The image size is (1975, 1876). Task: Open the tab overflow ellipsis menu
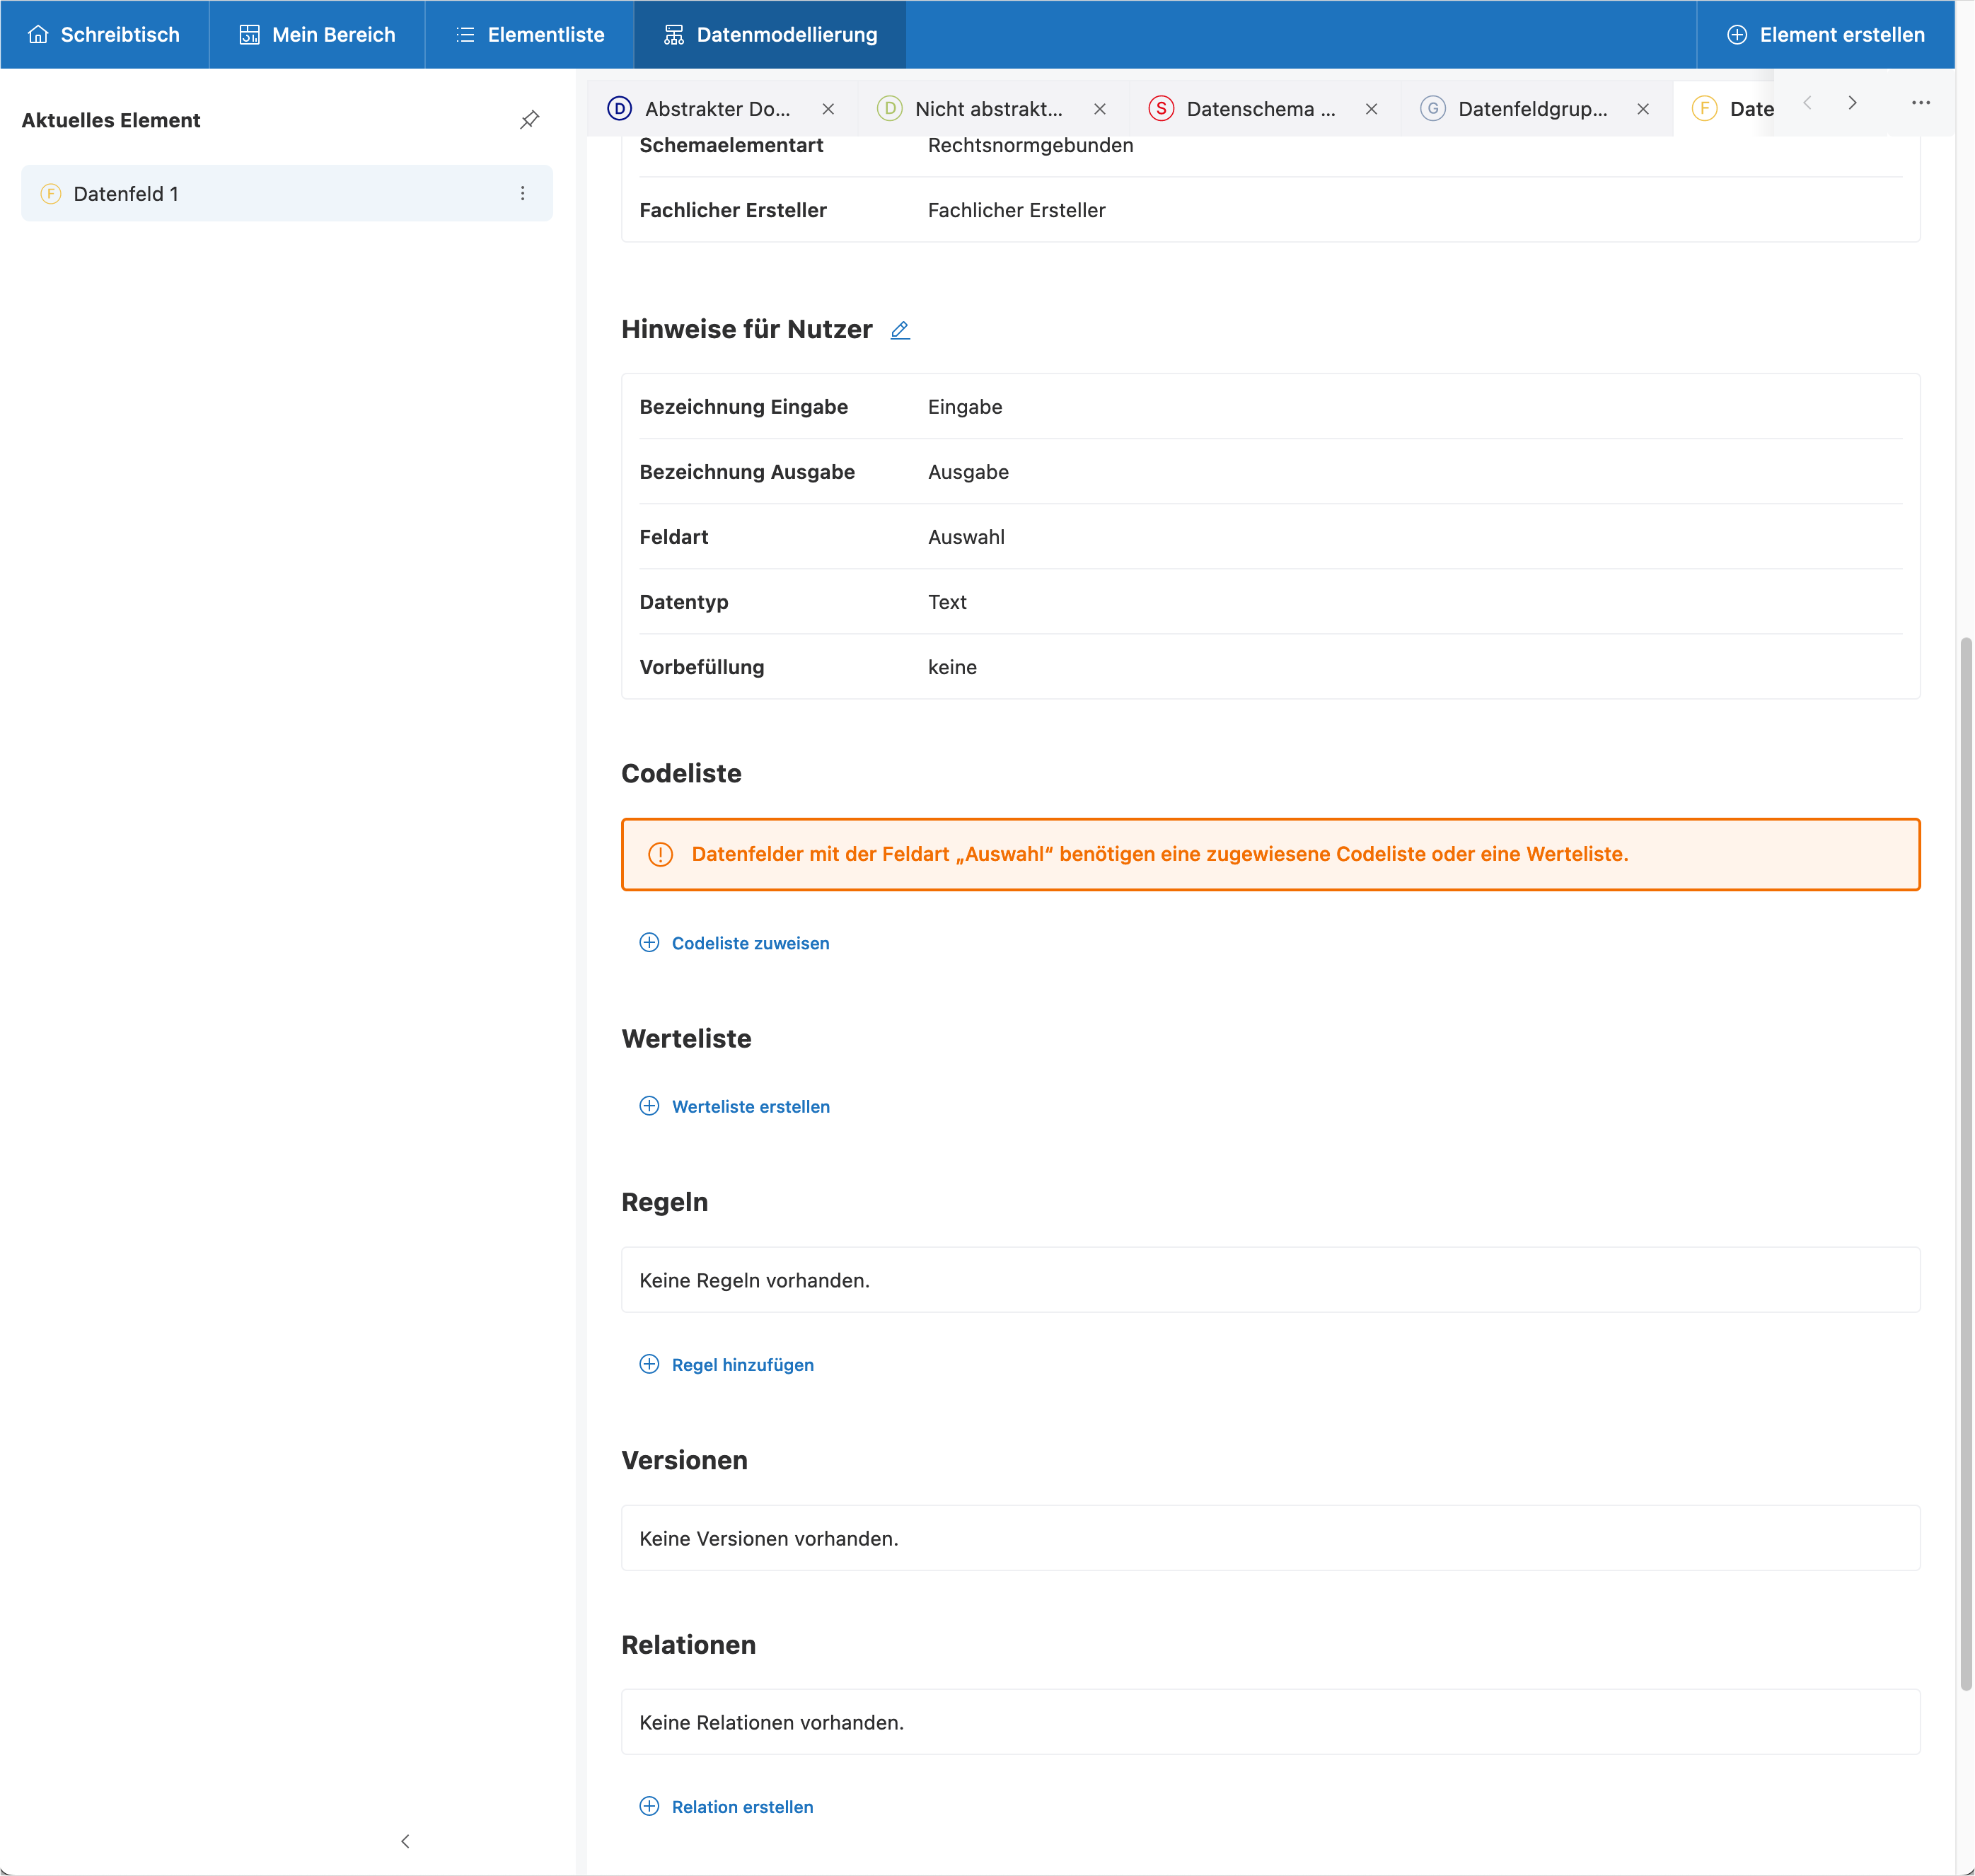click(x=1920, y=102)
